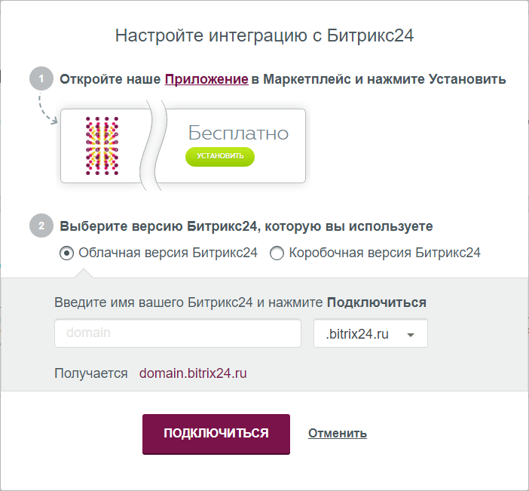529x491 pixels.
Task: Click the domain.bitrix24.ru preview address
Action: [194, 373]
